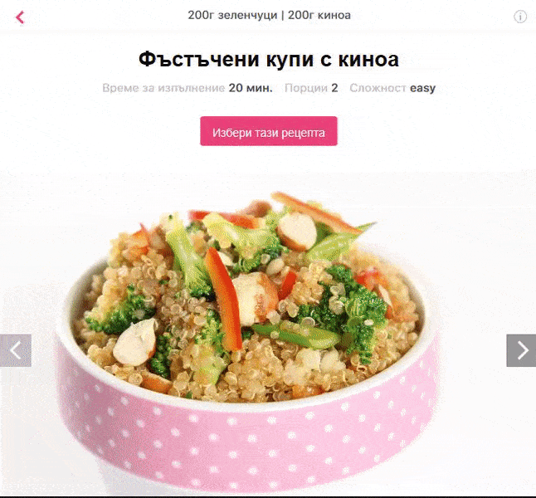Viewport: 536px width, 498px height.
Task: Click the Сложност label
Action: pyautogui.click(x=378, y=88)
